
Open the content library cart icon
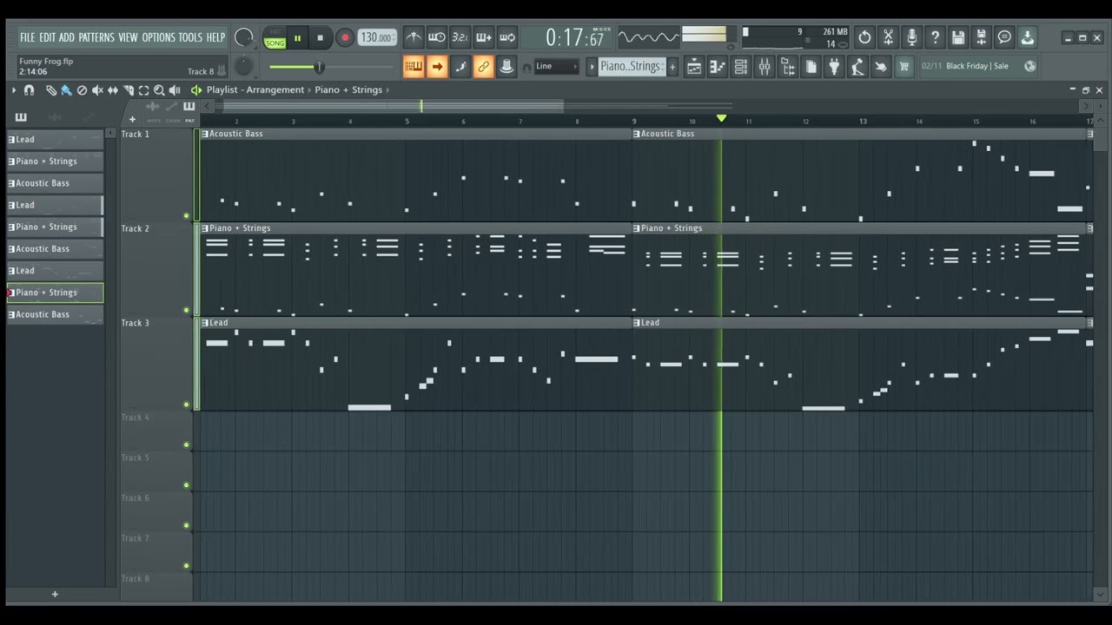coord(904,67)
